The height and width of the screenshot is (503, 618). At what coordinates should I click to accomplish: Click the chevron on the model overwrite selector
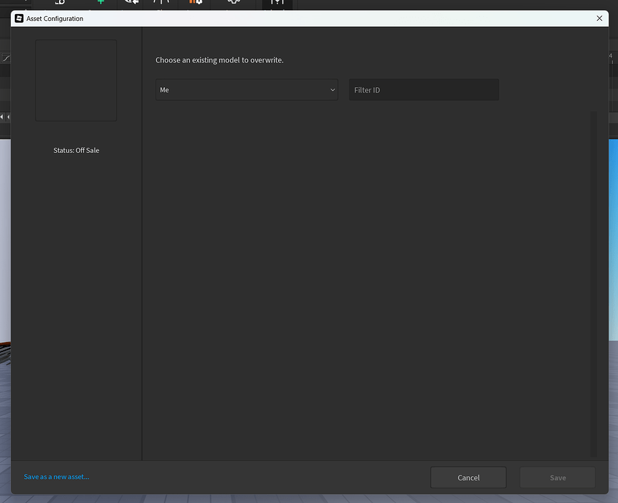[x=332, y=89]
